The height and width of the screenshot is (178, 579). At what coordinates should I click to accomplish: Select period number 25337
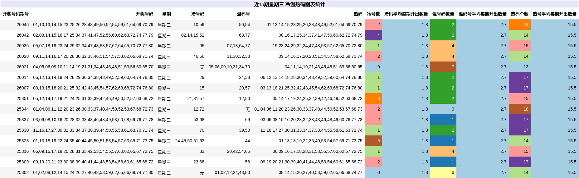pyautogui.click(x=22, y=120)
